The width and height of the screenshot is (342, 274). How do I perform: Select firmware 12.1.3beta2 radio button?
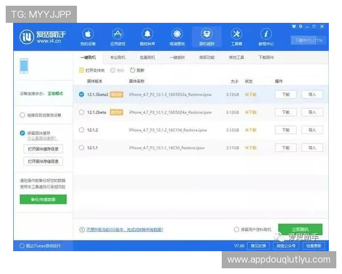pos(82,94)
